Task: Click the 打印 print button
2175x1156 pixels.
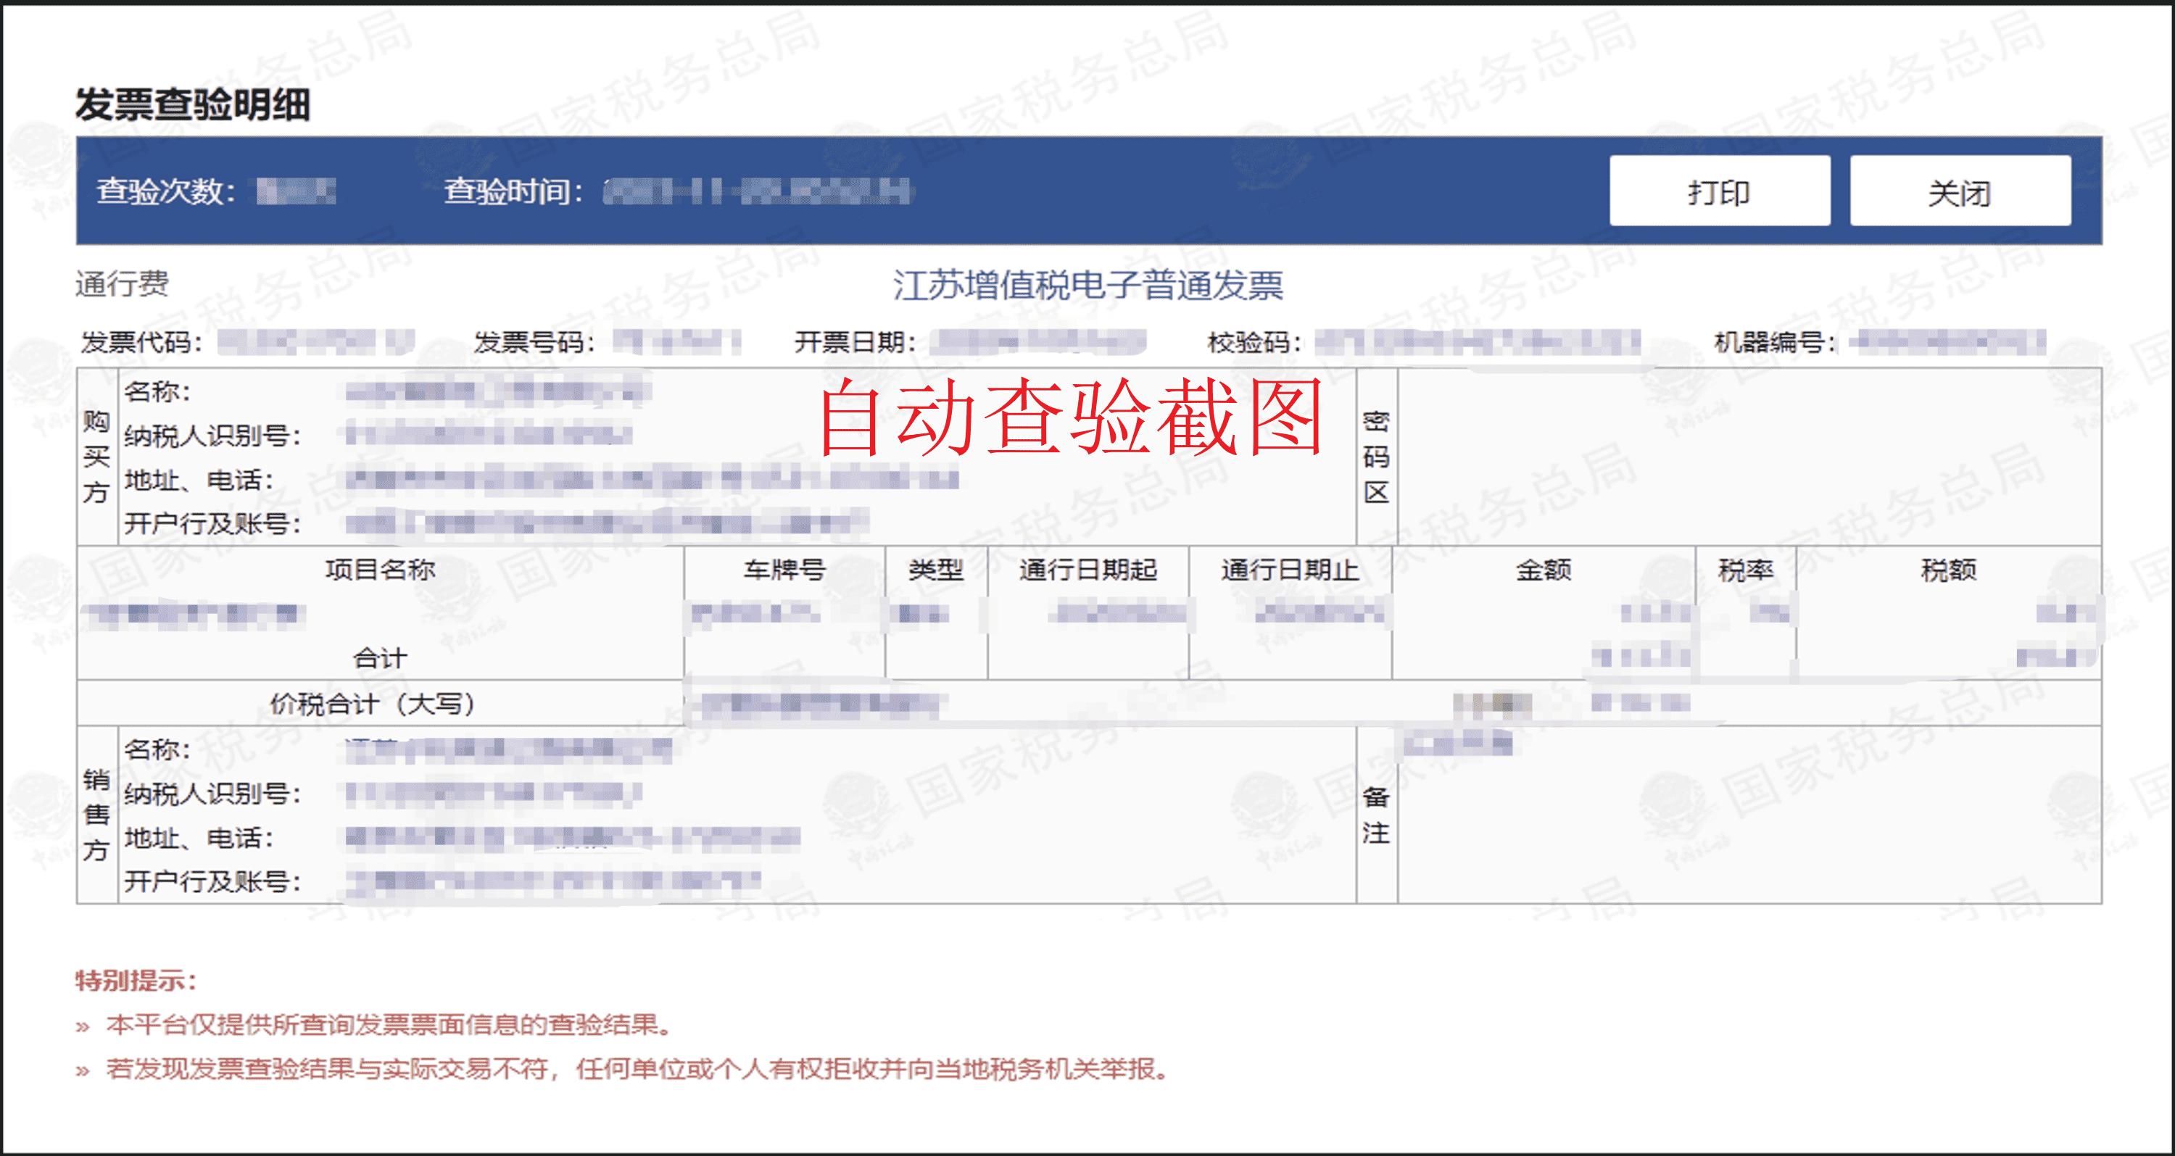Action: click(1720, 192)
